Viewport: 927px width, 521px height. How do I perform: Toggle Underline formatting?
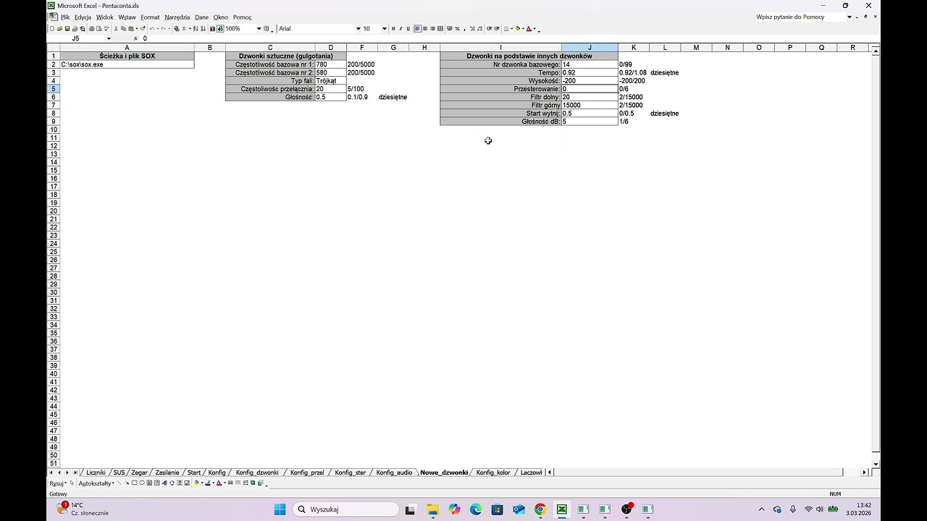pyautogui.click(x=408, y=29)
